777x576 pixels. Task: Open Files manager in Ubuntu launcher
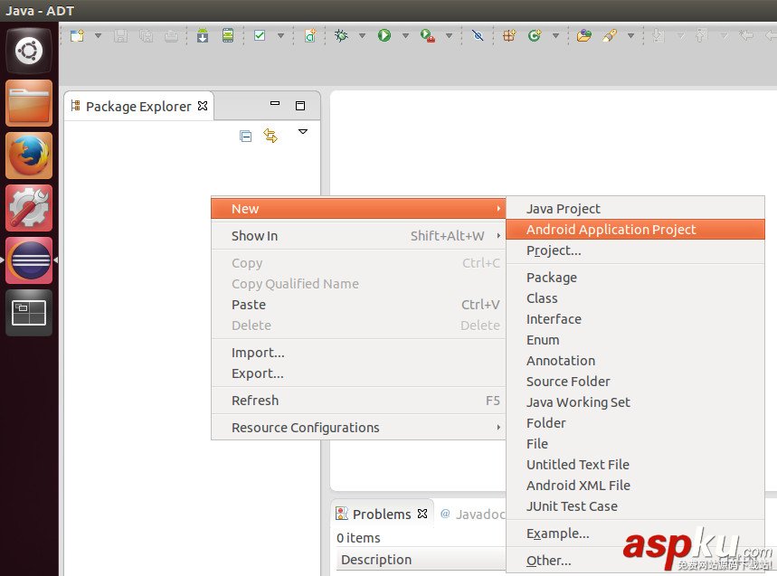[29, 103]
